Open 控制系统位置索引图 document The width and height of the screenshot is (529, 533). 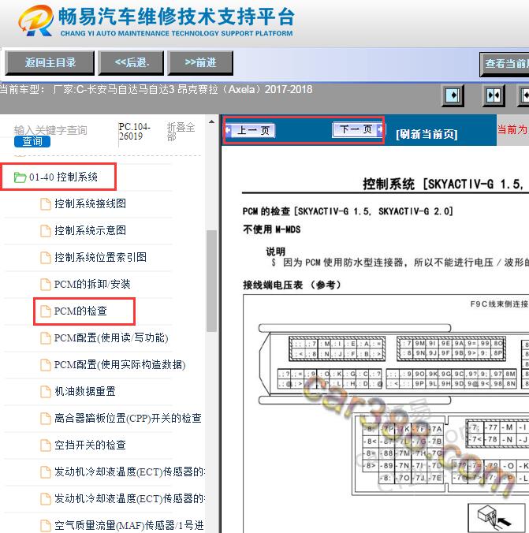pos(100,257)
